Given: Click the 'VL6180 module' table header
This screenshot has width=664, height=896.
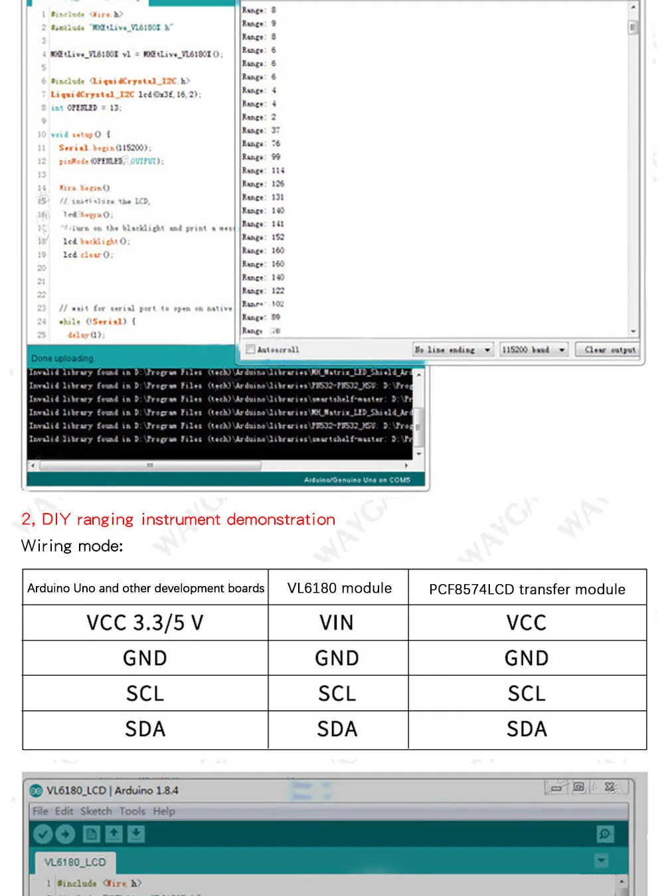Looking at the screenshot, I should pos(338,587).
